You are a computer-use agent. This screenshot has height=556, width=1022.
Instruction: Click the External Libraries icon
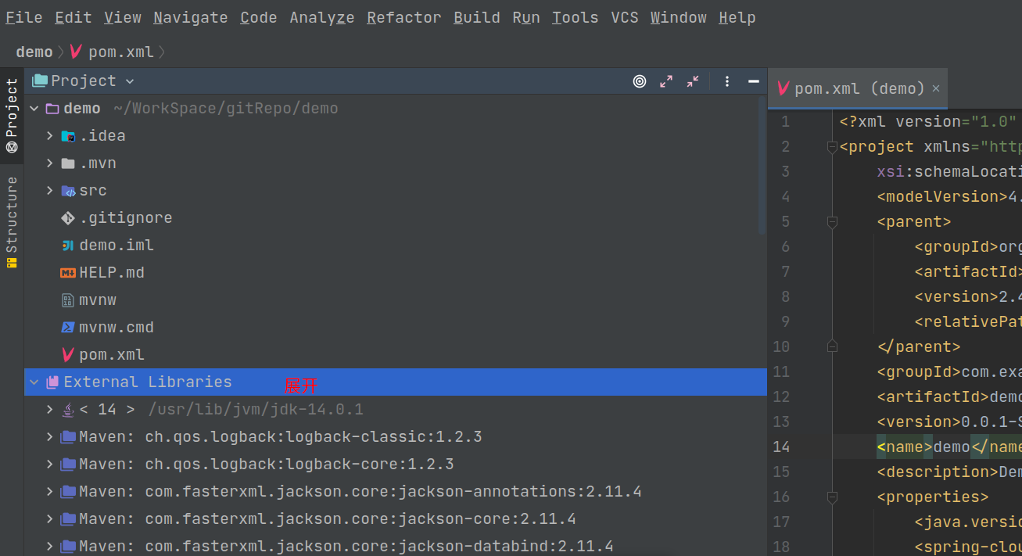coord(52,382)
